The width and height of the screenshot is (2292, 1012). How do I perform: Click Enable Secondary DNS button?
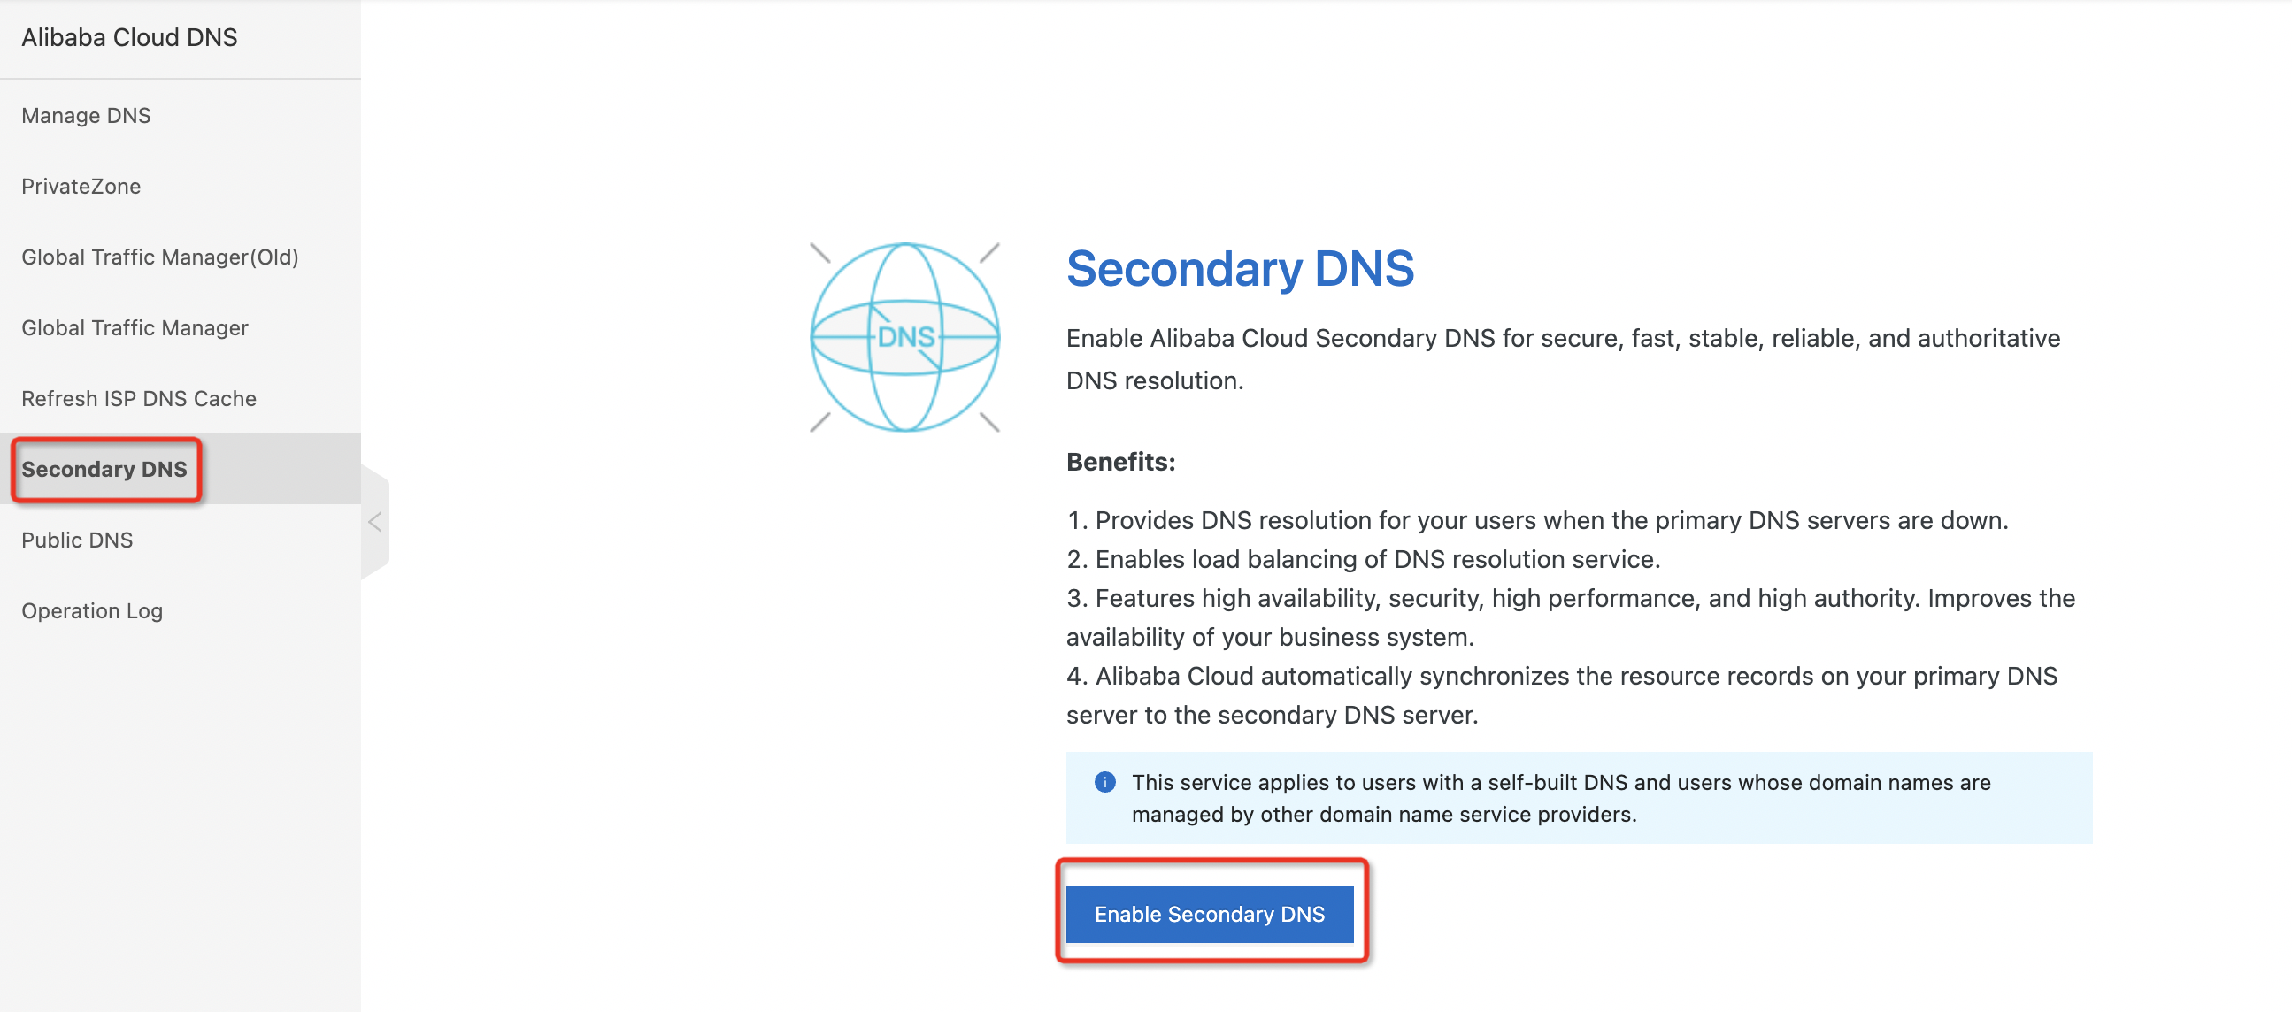1209,914
